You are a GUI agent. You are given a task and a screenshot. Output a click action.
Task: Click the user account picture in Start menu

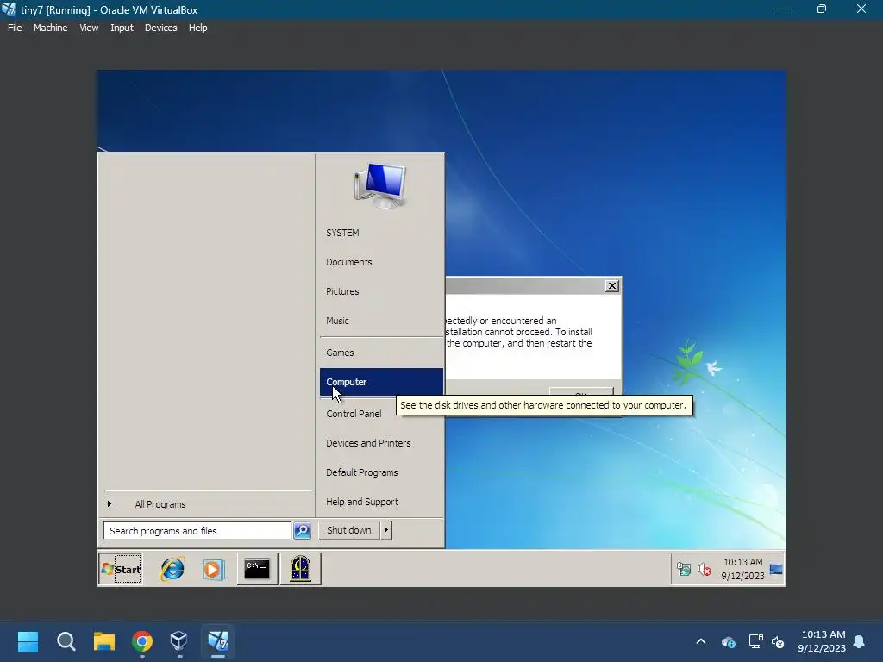[380, 185]
